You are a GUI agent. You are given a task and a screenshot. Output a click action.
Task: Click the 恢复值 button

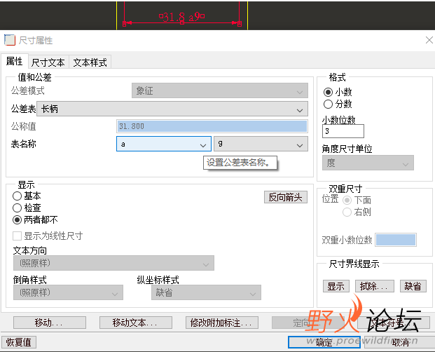pyautogui.click(x=19, y=342)
